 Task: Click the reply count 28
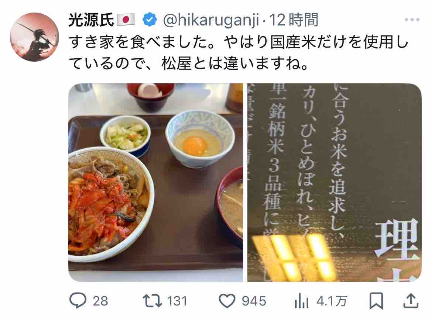100,301
